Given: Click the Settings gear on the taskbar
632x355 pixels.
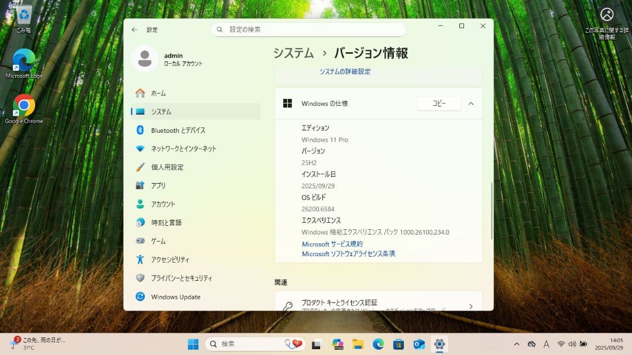Looking at the screenshot, I should 439,344.
